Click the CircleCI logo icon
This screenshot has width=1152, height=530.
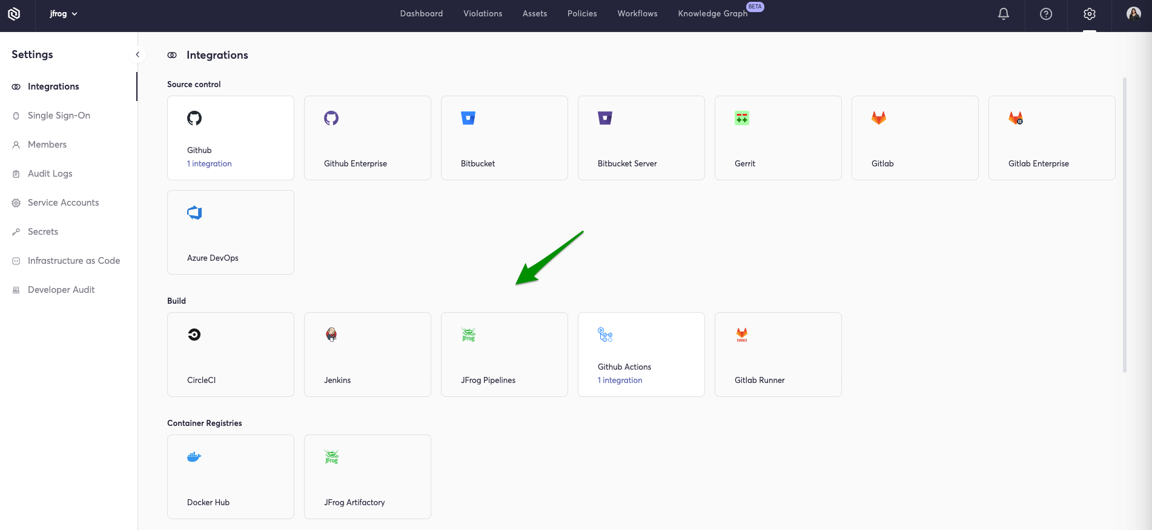pos(194,335)
